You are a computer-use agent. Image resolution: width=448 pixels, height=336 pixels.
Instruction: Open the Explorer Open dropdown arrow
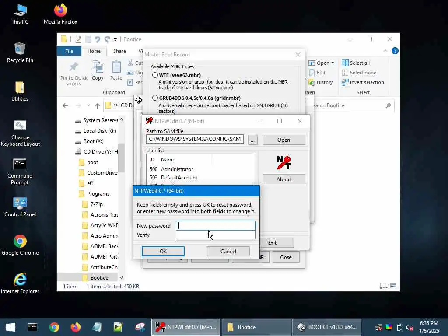(x=332, y=63)
